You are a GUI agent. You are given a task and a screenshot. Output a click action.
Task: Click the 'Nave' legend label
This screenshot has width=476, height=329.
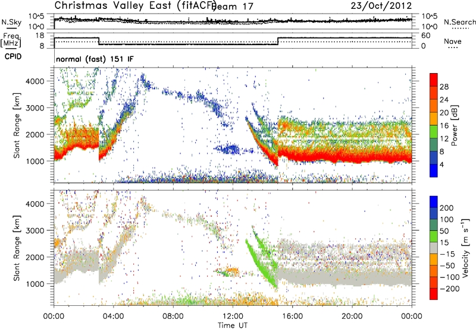[x=452, y=41]
